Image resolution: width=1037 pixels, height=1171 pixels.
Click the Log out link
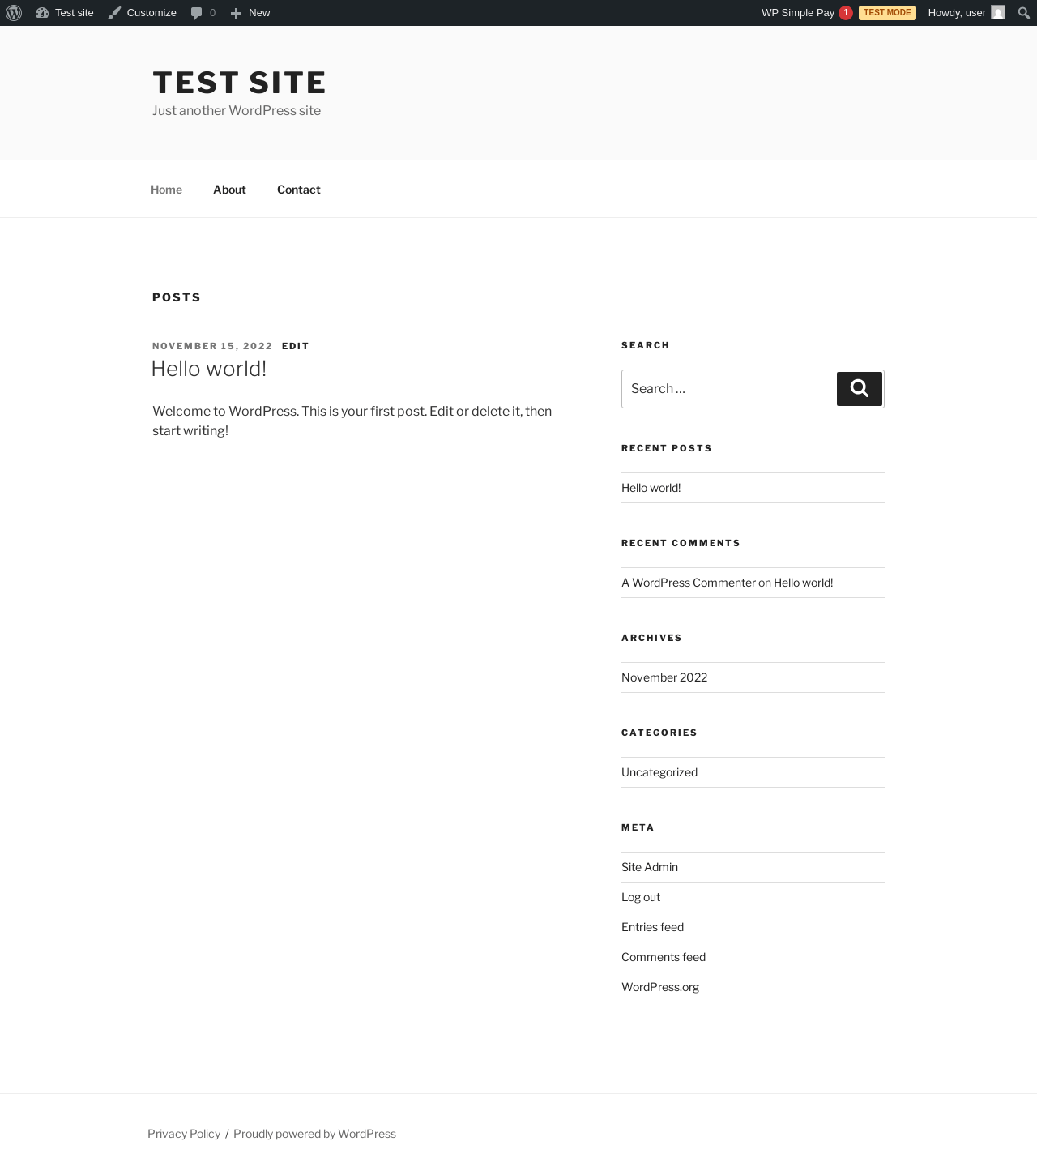pos(641,897)
